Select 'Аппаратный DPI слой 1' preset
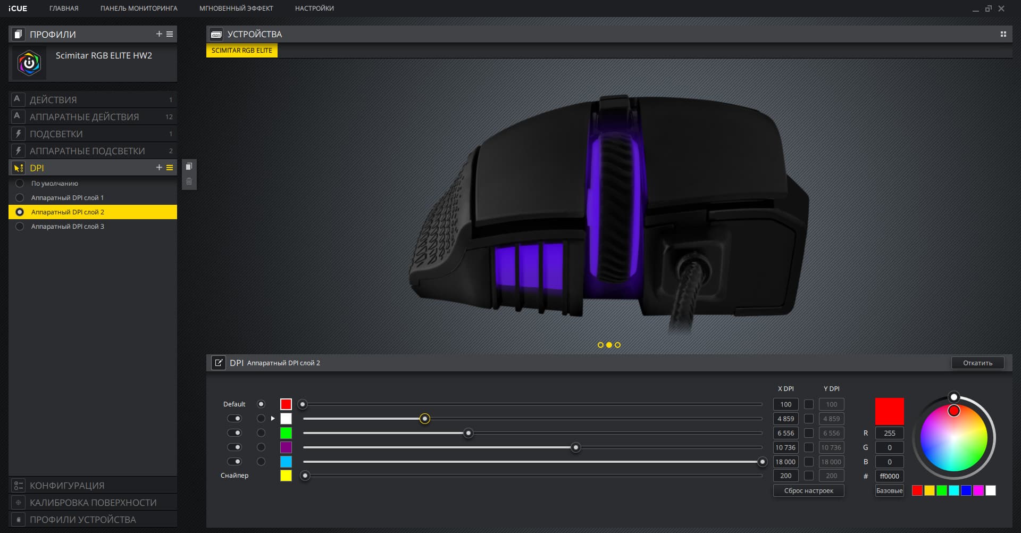Viewport: 1021px width, 533px height. coord(93,198)
